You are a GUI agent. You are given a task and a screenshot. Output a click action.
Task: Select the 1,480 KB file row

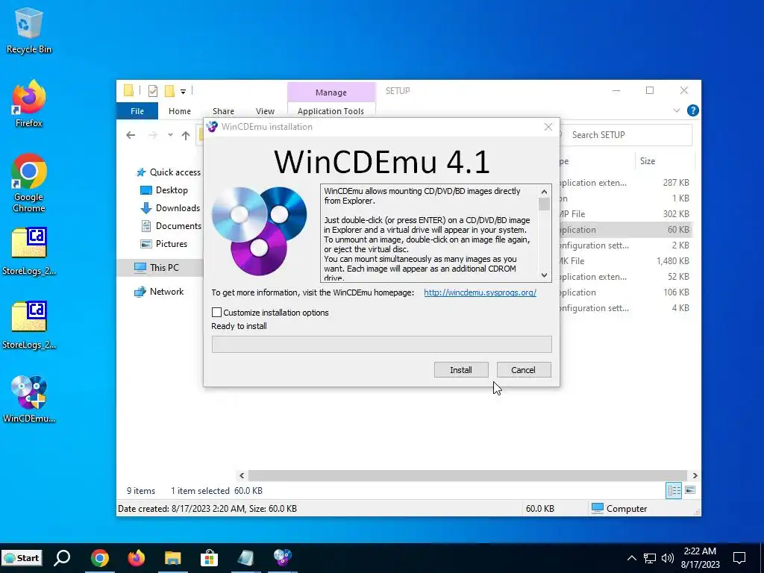point(626,260)
